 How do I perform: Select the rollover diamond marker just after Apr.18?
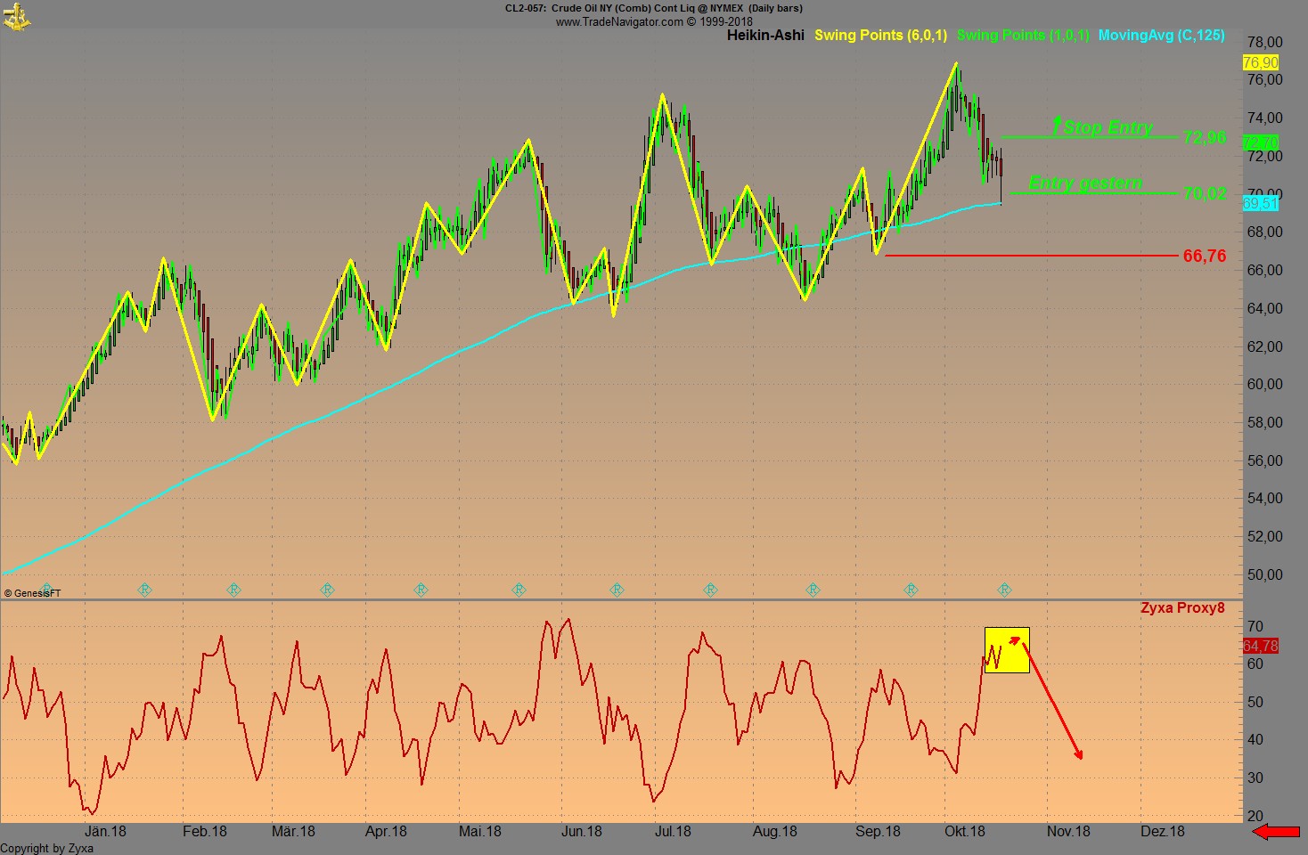(x=421, y=590)
